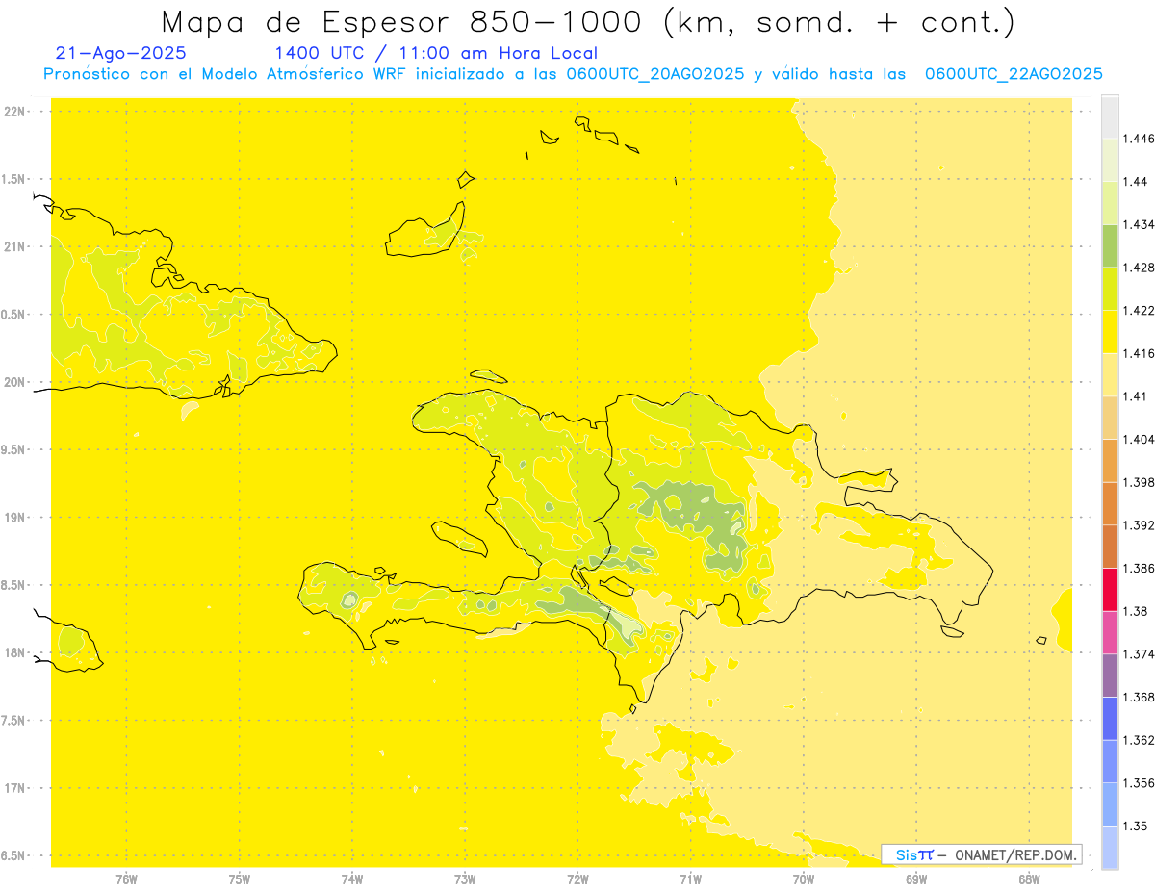Image resolution: width=1155 pixels, height=892 pixels.
Task: Click the '6.5N' latitude axis label
Action: (x=14, y=855)
